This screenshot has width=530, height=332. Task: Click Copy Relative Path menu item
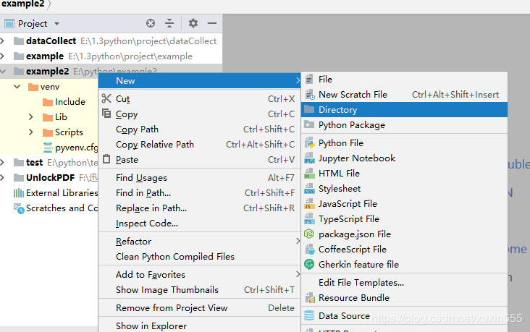click(x=155, y=145)
